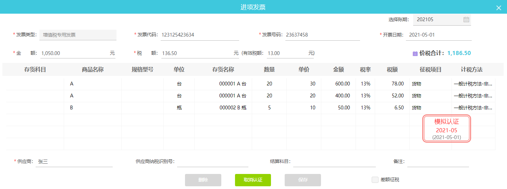The height and width of the screenshot is (189, 507).
Task: Click the calendar icon in 选择账期 field
Action: 466,19
